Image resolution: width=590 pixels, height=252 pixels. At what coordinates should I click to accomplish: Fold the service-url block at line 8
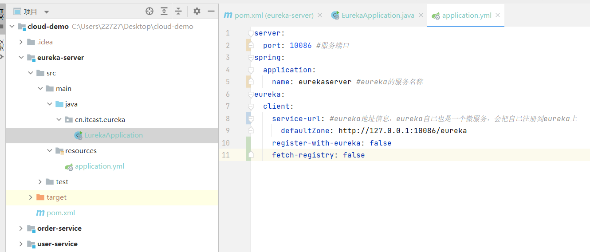[x=251, y=119]
